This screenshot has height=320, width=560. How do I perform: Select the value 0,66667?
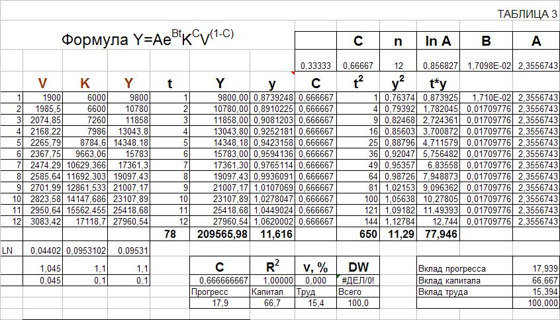[358, 66]
